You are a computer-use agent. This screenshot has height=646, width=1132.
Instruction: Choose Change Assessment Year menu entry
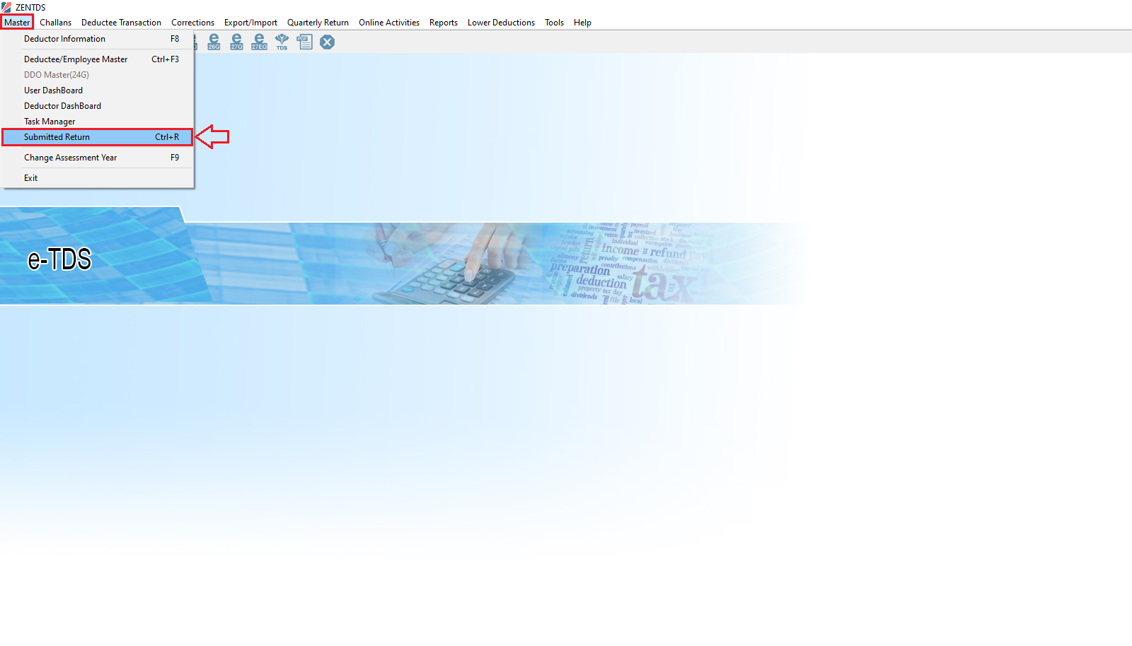97,158
